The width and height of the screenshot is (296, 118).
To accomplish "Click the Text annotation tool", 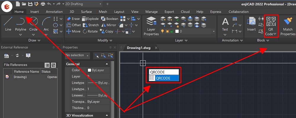I will (225, 24).
